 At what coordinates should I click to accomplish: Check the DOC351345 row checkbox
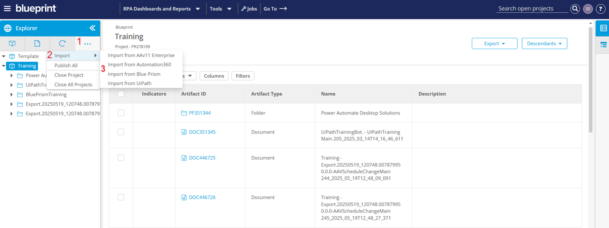pyautogui.click(x=121, y=132)
